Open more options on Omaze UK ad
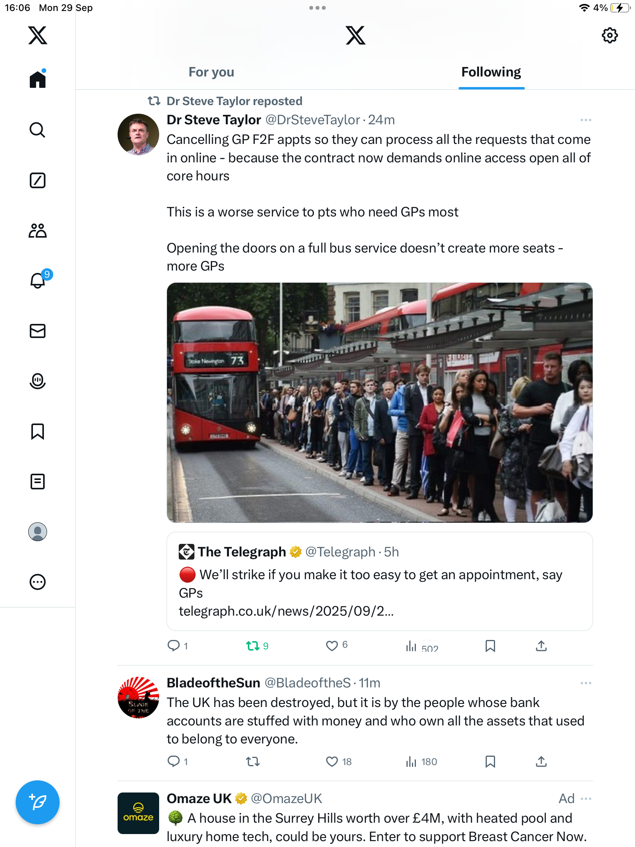 (586, 799)
